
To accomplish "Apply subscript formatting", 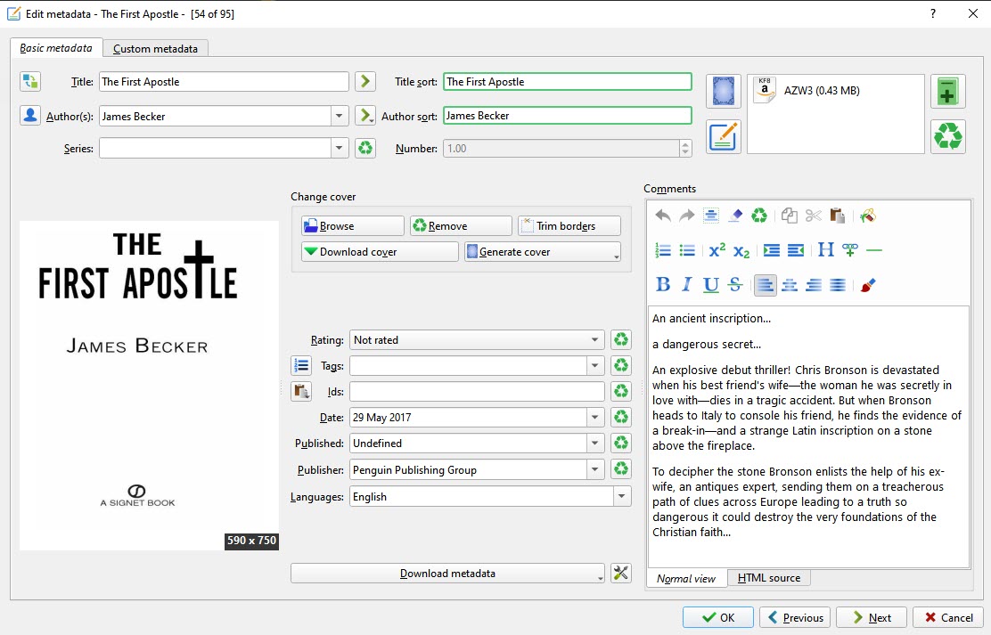I will coord(741,251).
